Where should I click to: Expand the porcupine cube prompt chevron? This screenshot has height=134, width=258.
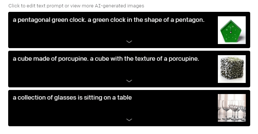[129, 81]
